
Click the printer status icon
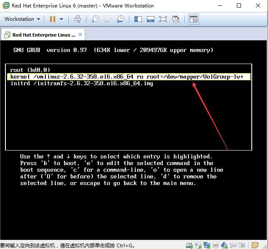coord(216,245)
